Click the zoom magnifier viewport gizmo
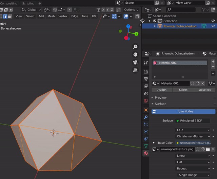Image resolution: width=217 pixels, height=179 pixels. pos(135,47)
